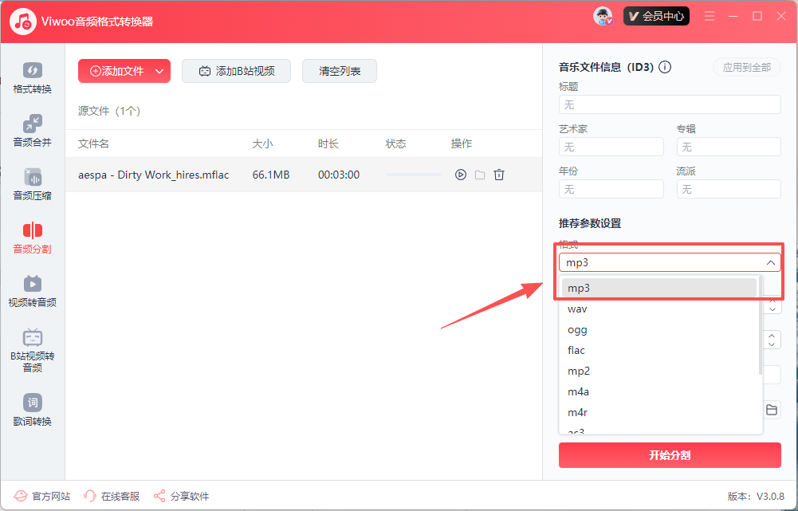The width and height of the screenshot is (798, 511).
Task: Click the ID3 info help icon
Action: pos(665,68)
